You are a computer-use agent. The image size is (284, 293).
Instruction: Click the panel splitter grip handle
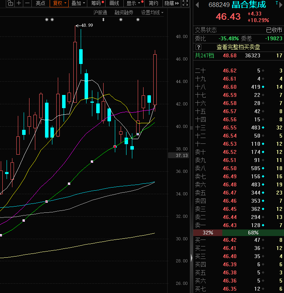coord(191,128)
